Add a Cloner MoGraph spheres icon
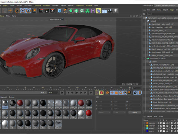The image size is (178, 134). pyautogui.click(x=88, y=11)
